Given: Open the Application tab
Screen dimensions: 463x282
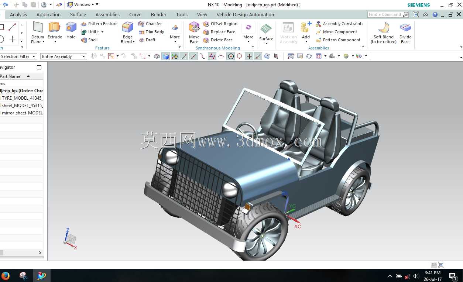Looking at the screenshot, I should click(x=48, y=15).
